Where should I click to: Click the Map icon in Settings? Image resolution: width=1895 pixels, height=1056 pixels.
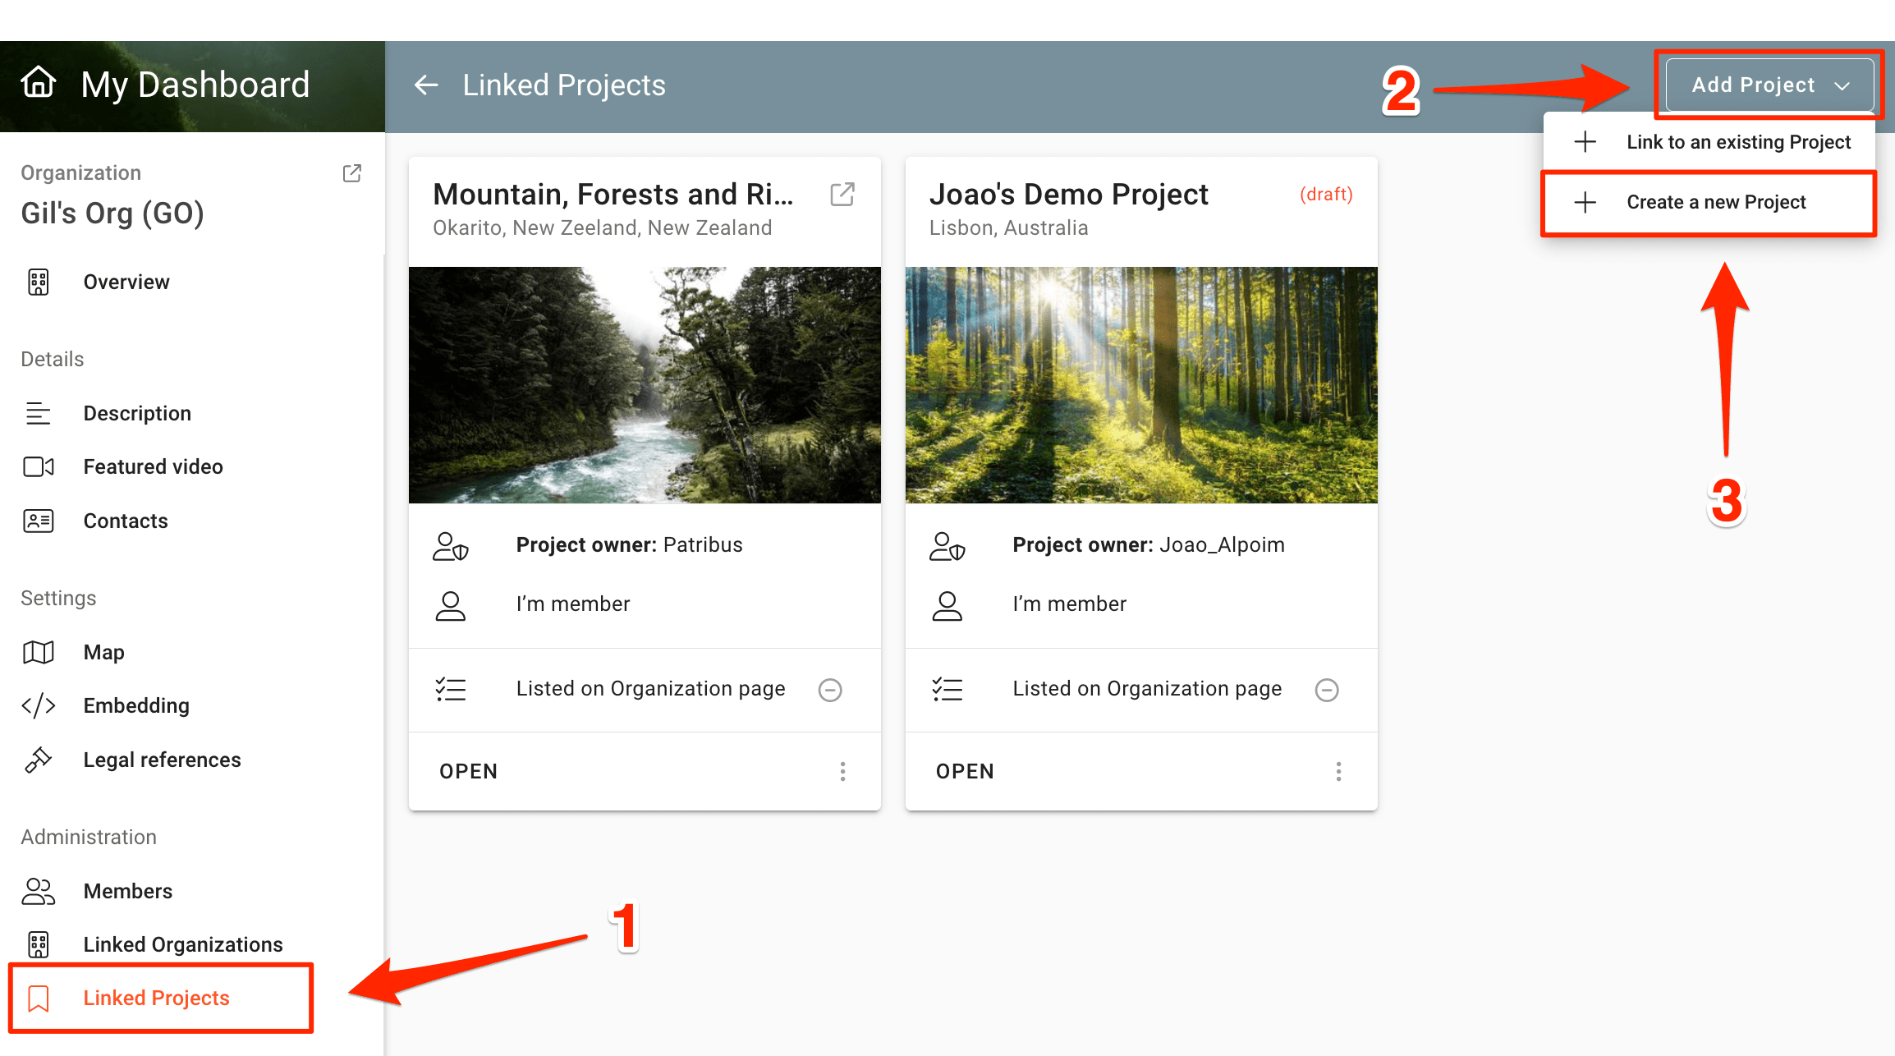(39, 652)
